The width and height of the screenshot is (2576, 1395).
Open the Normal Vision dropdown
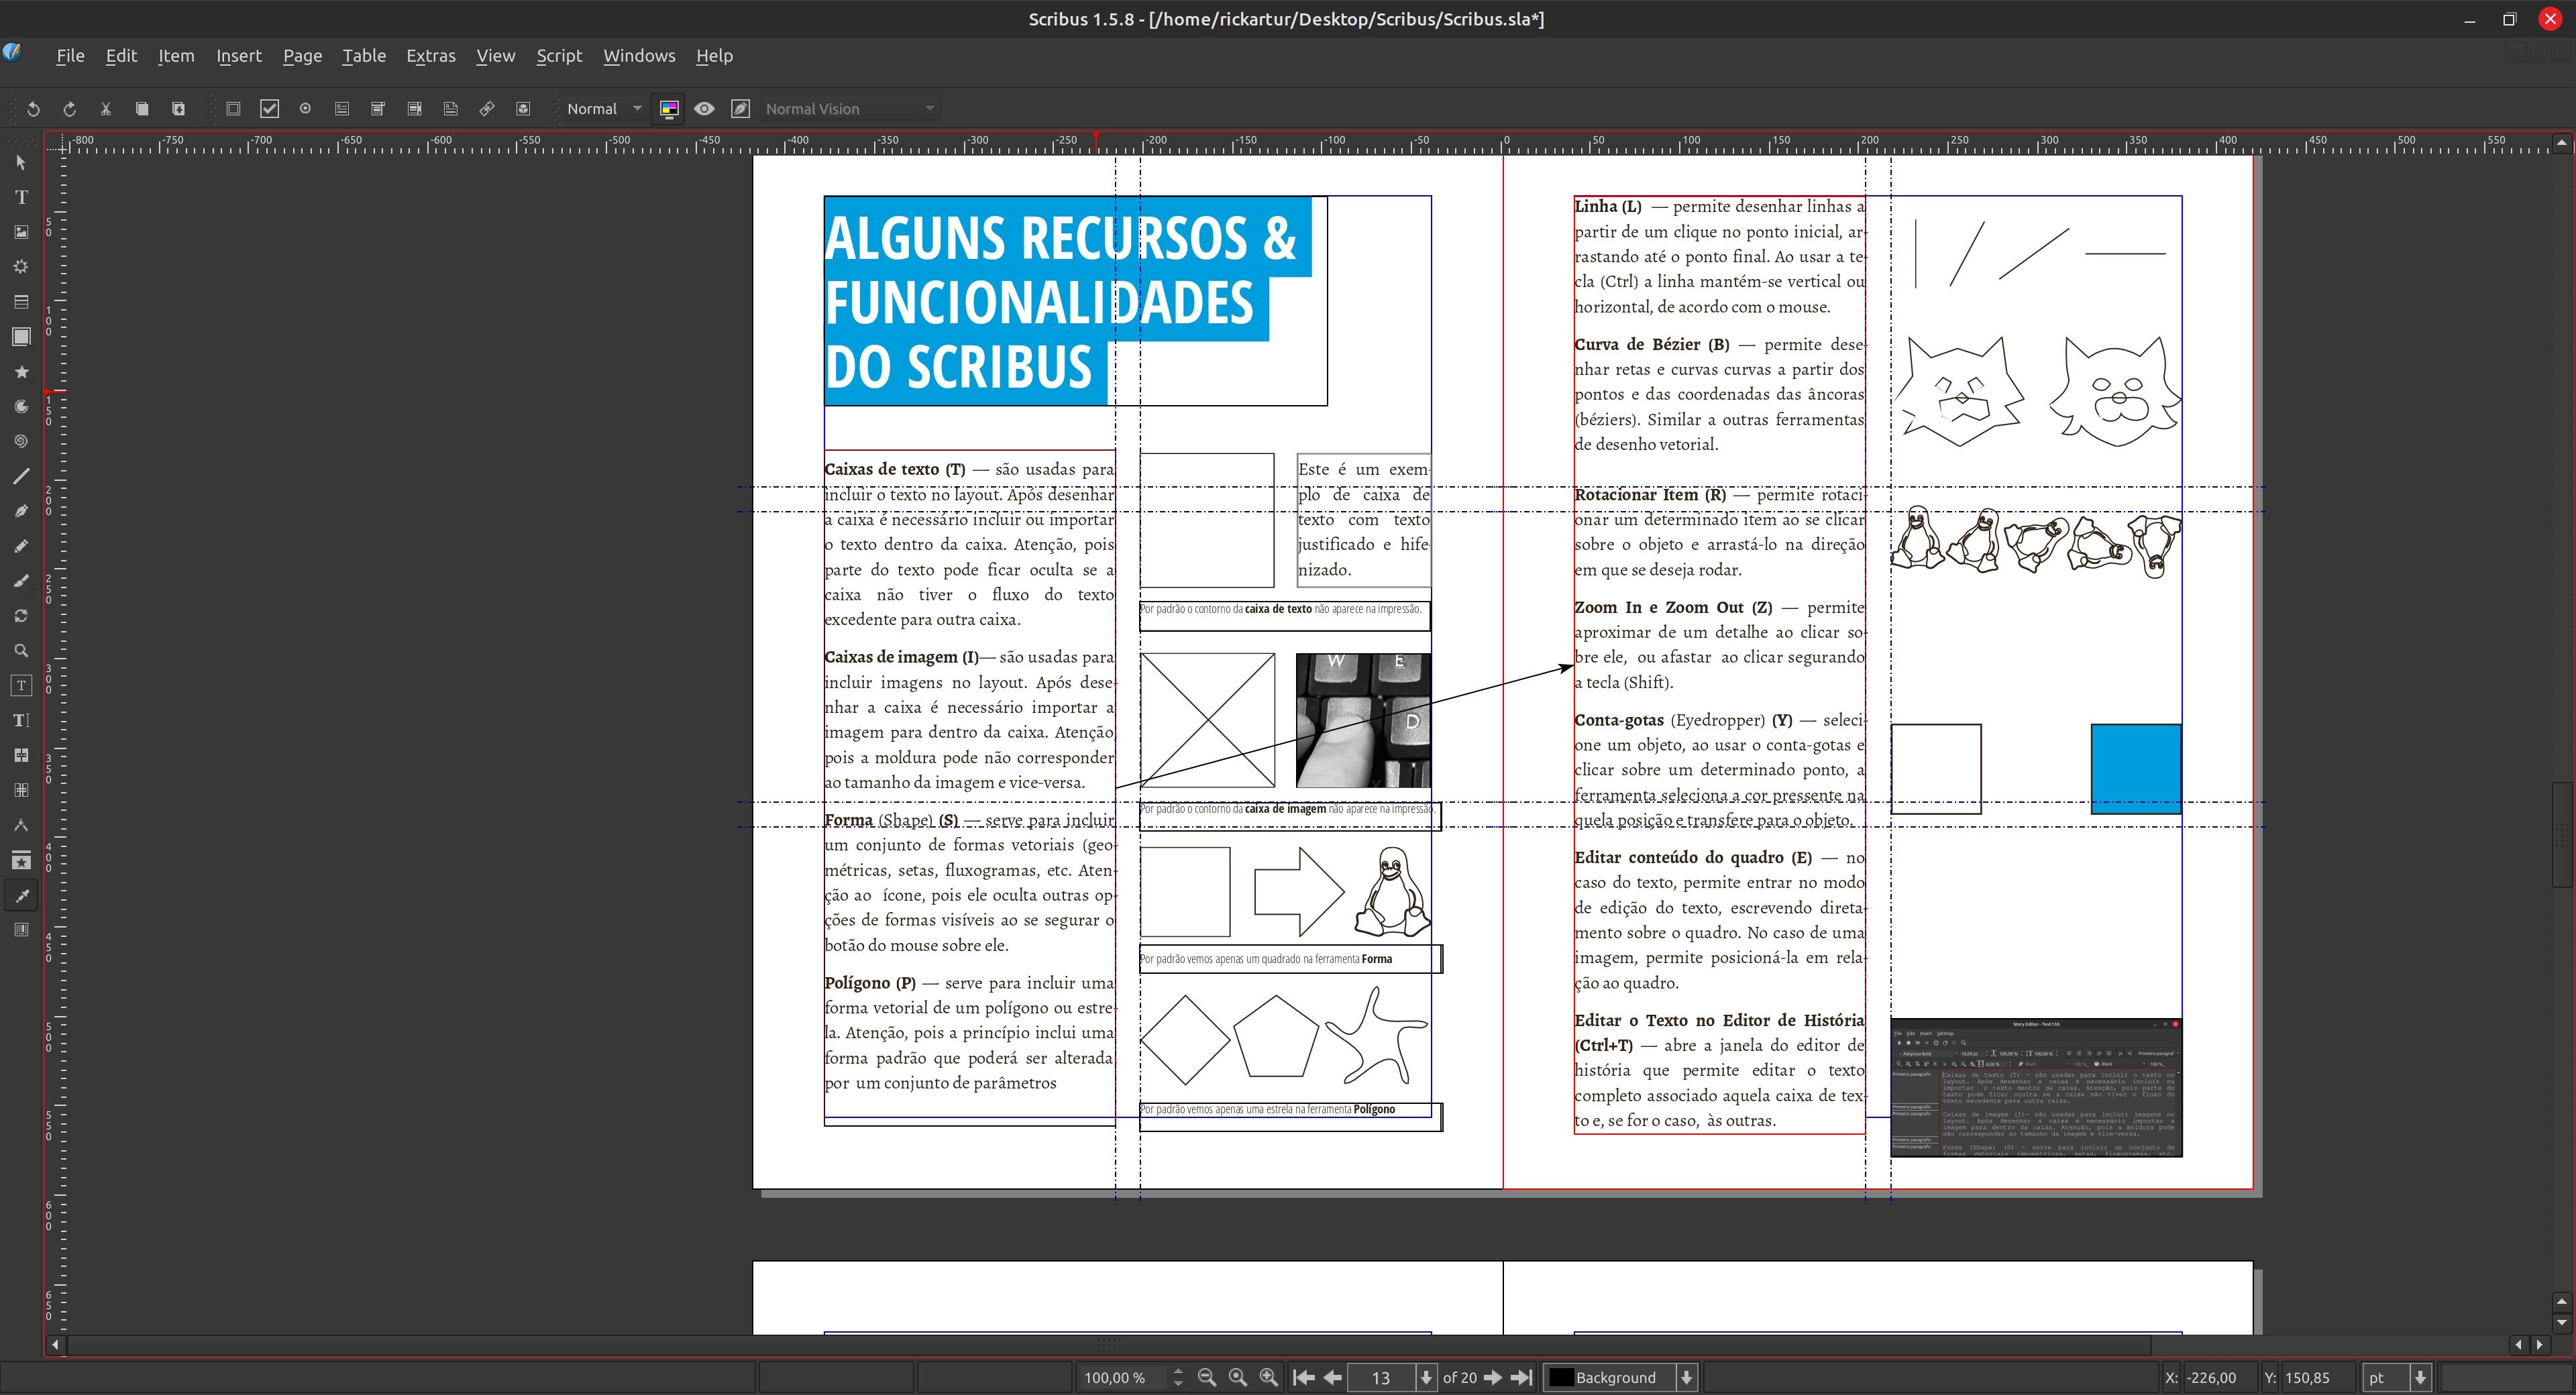click(850, 109)
